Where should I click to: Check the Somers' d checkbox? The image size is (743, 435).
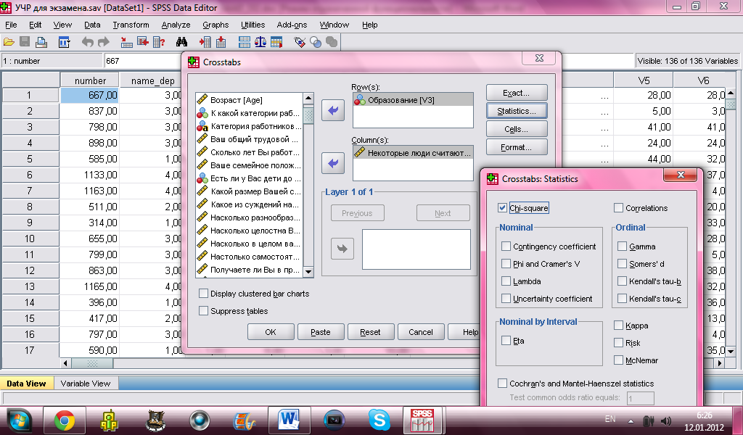[622, 264]
